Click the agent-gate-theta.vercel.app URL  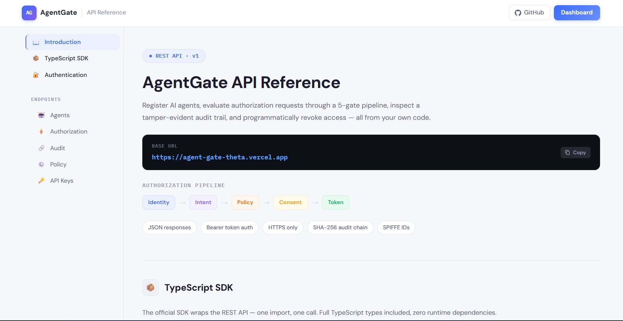[x=219, y=157]
